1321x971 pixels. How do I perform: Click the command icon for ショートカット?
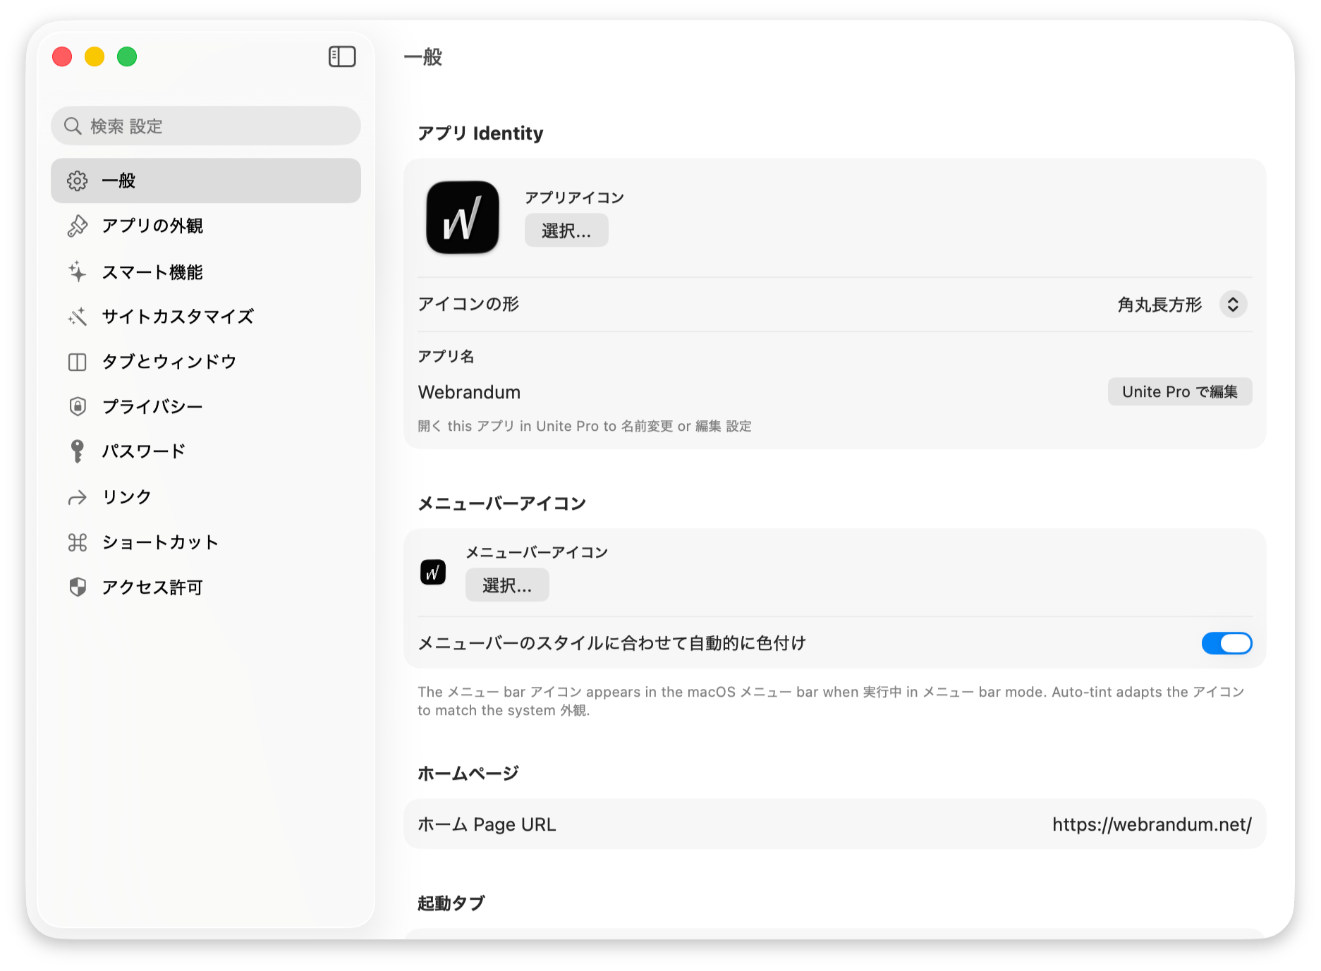[x=77, y=542]
